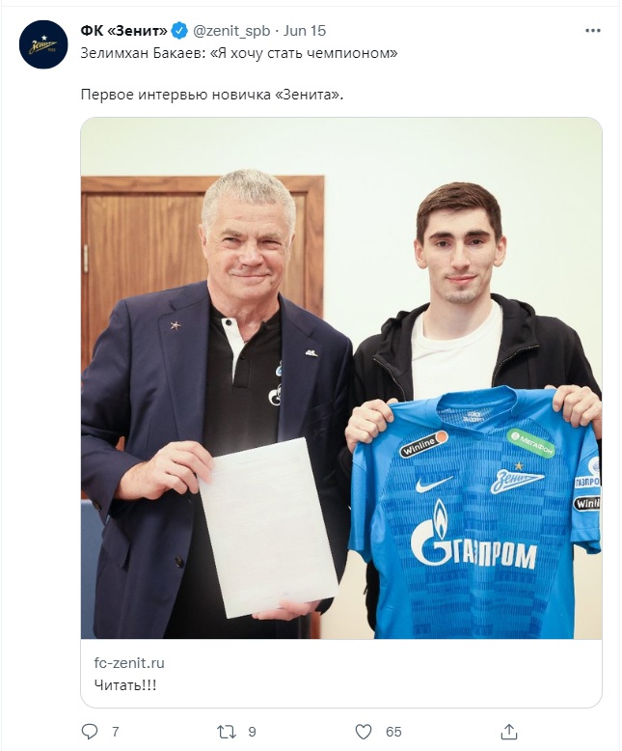
Task: Like the tweet with heart icon
Action: (x=364, y=732)
